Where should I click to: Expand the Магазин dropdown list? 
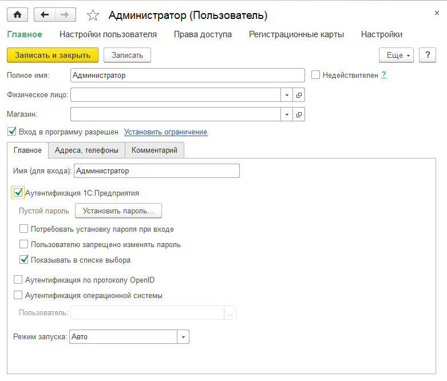coord(287,114)
